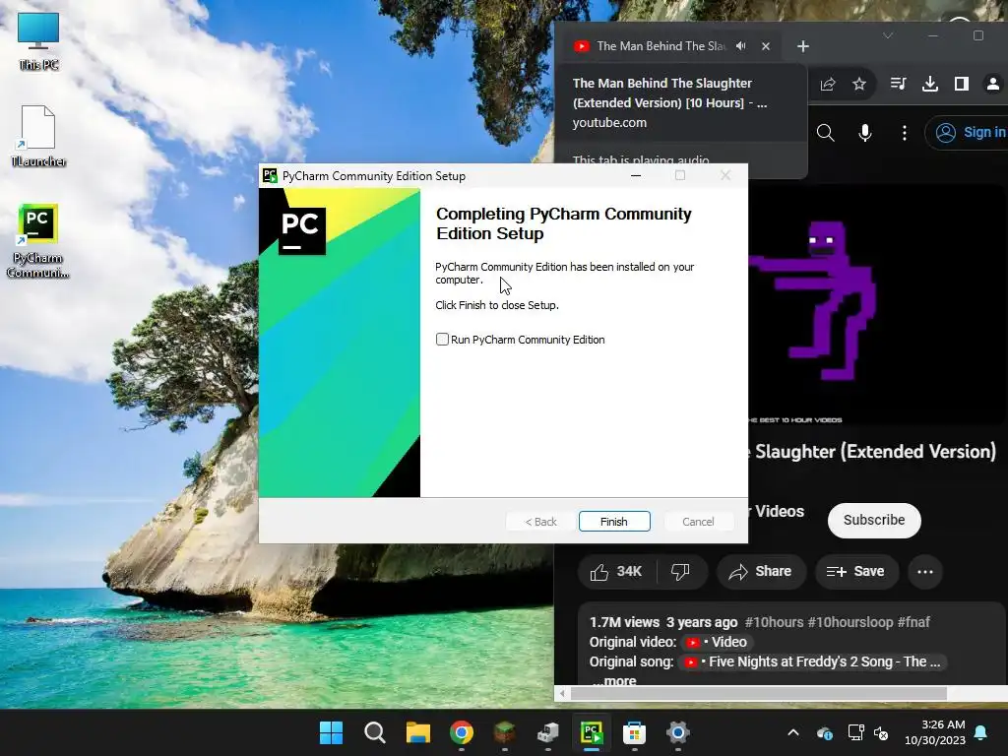Click the #fnaf hashtag
This screenshot has width=1008, height=756.
tap(913, 622)
